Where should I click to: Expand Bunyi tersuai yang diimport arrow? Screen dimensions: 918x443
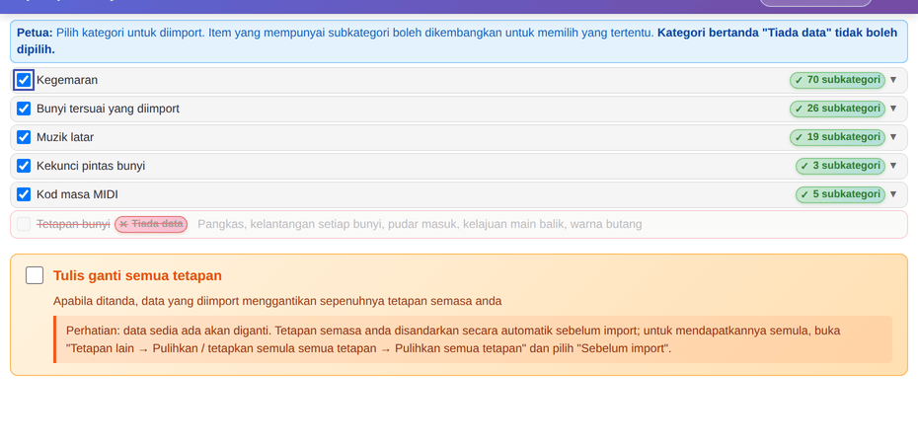point(893,109)
